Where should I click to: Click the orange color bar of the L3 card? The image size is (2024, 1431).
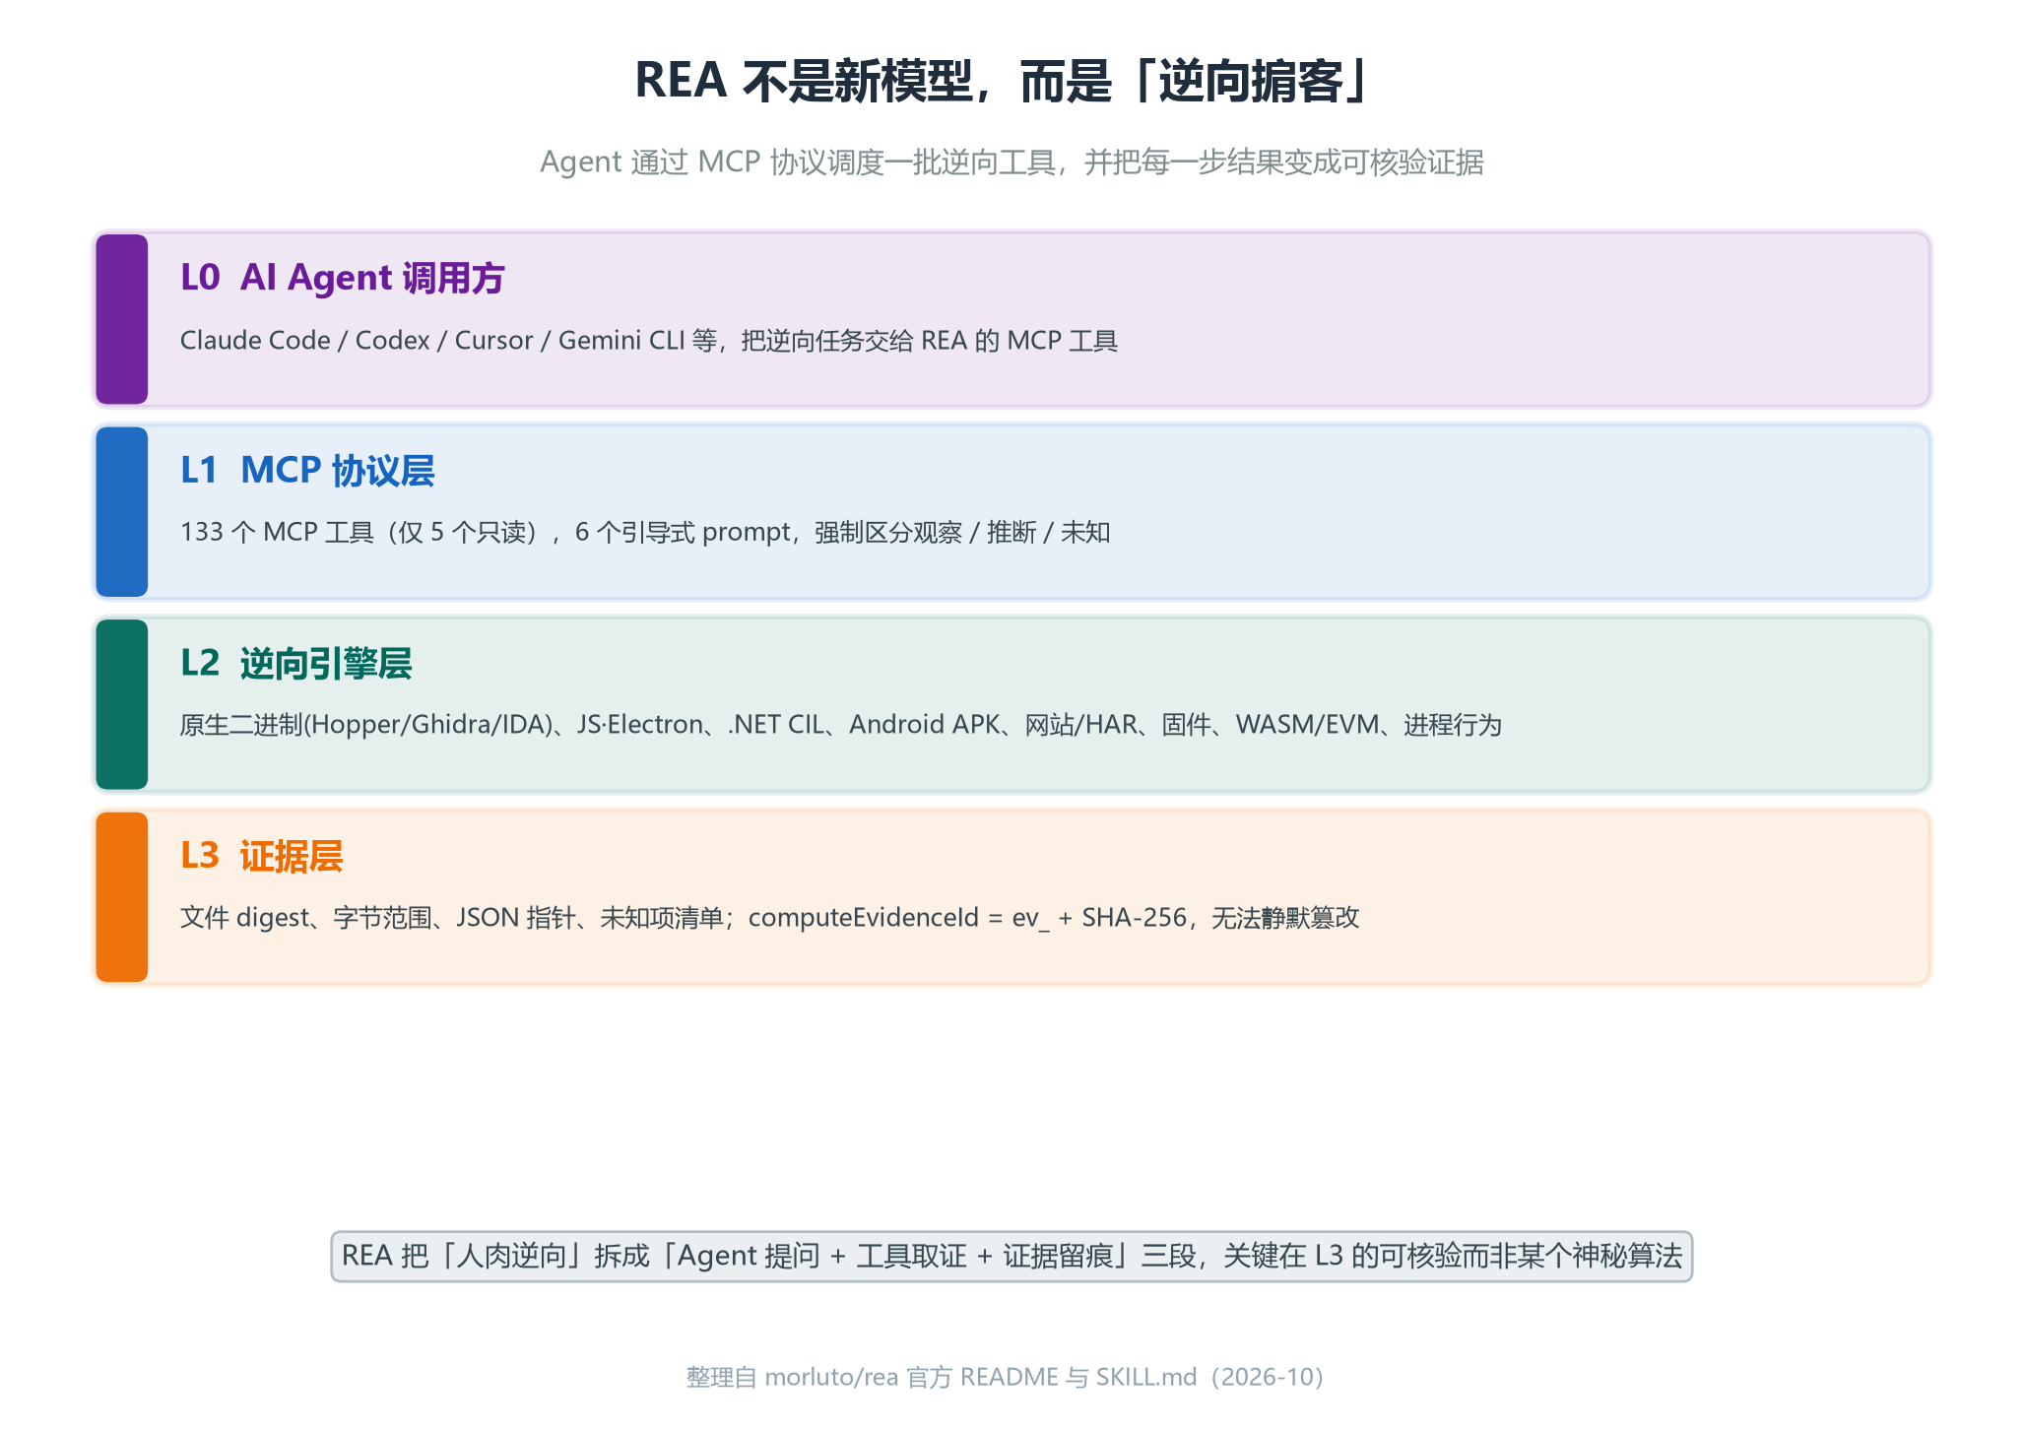(122, 897)
